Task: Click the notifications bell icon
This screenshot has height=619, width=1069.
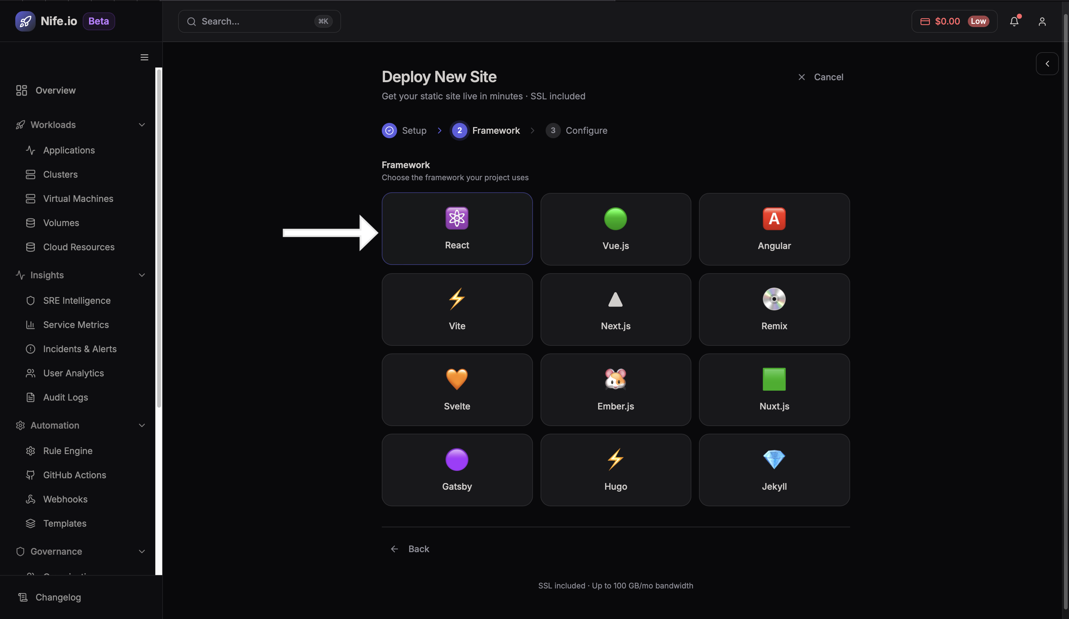Action: pos(1014,21)
